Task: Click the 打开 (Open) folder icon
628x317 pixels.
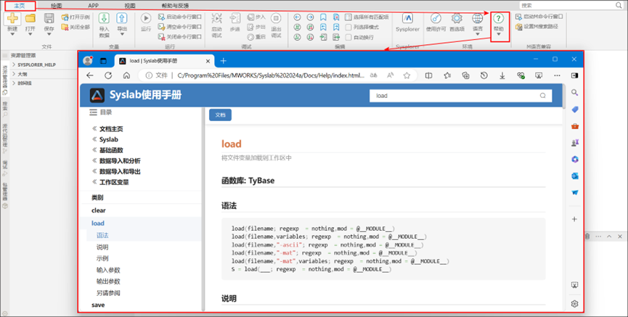Action: coord(30,18)
